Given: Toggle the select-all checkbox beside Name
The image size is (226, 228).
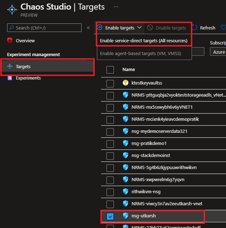Looking at the screenshot, I should pos(110,70).
